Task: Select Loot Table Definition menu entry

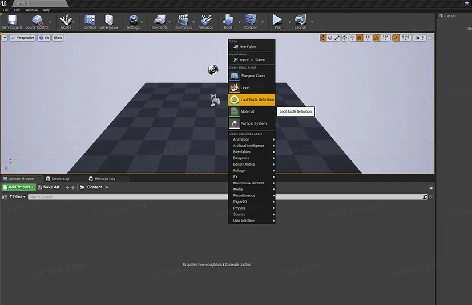Action: [252, 99]
